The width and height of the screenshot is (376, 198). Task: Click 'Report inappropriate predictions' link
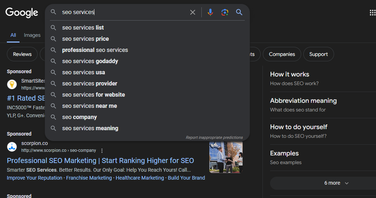(x=214, y=137)
